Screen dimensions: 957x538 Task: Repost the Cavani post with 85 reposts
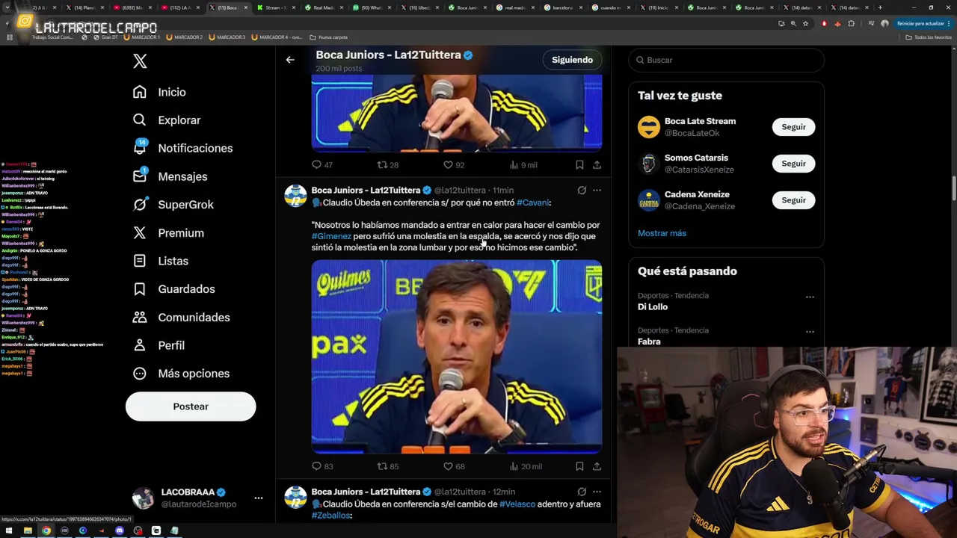click(387, 466)
